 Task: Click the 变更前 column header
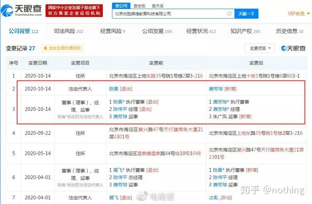[x=156, y=63]
